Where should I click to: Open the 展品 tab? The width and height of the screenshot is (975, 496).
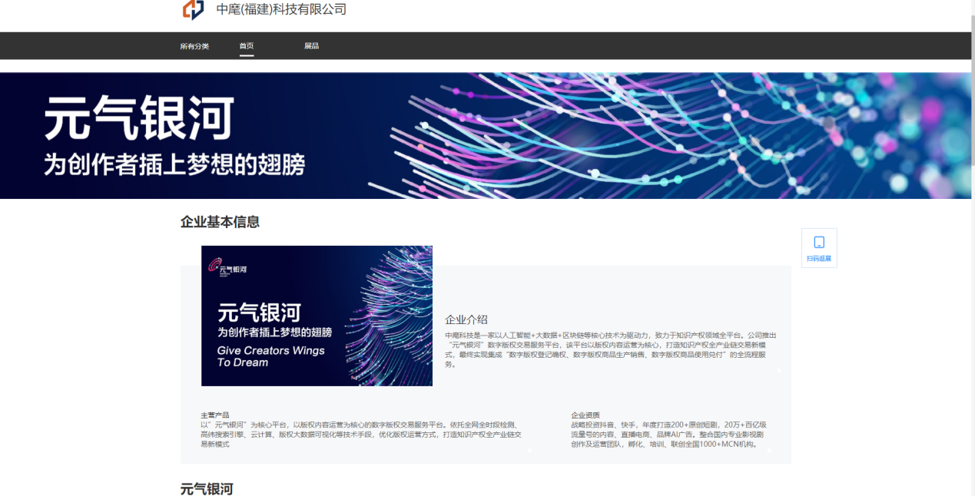[311, 46]
